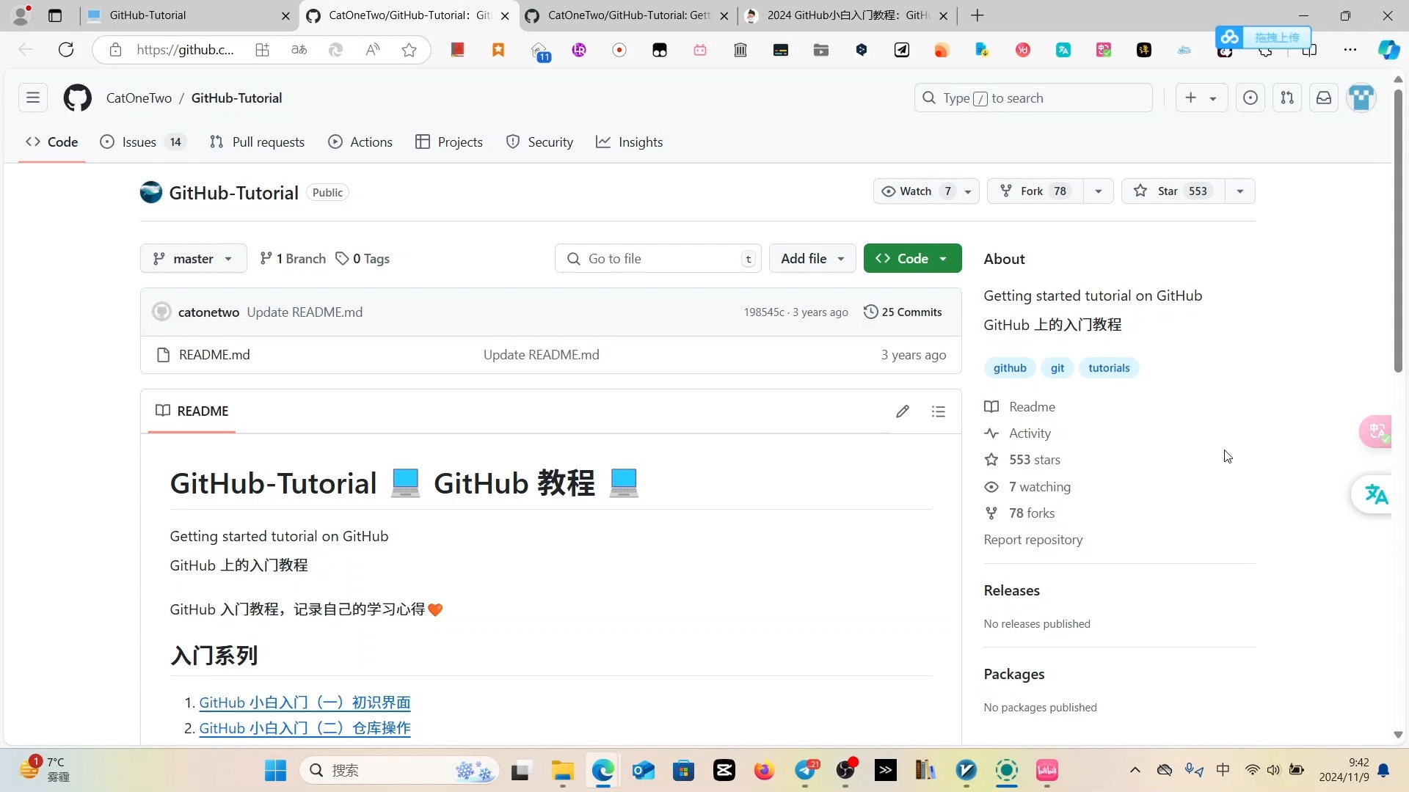This screenshot has height=792, width=1409.
Task: Click the Security tab icon
Action: tap(513, 142)
